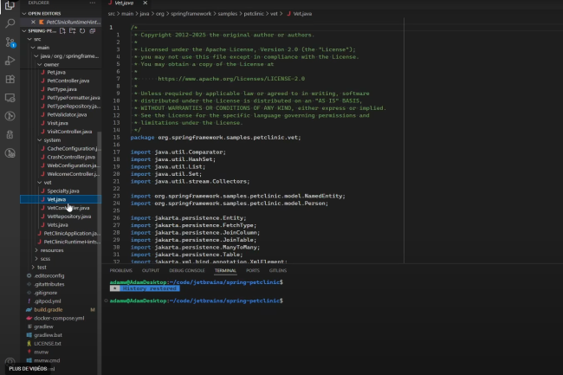The width and height of the screenshot is (563, 375).
Task: Refresh the explorer with the circular arrow icon
Action: pos(82,31)
